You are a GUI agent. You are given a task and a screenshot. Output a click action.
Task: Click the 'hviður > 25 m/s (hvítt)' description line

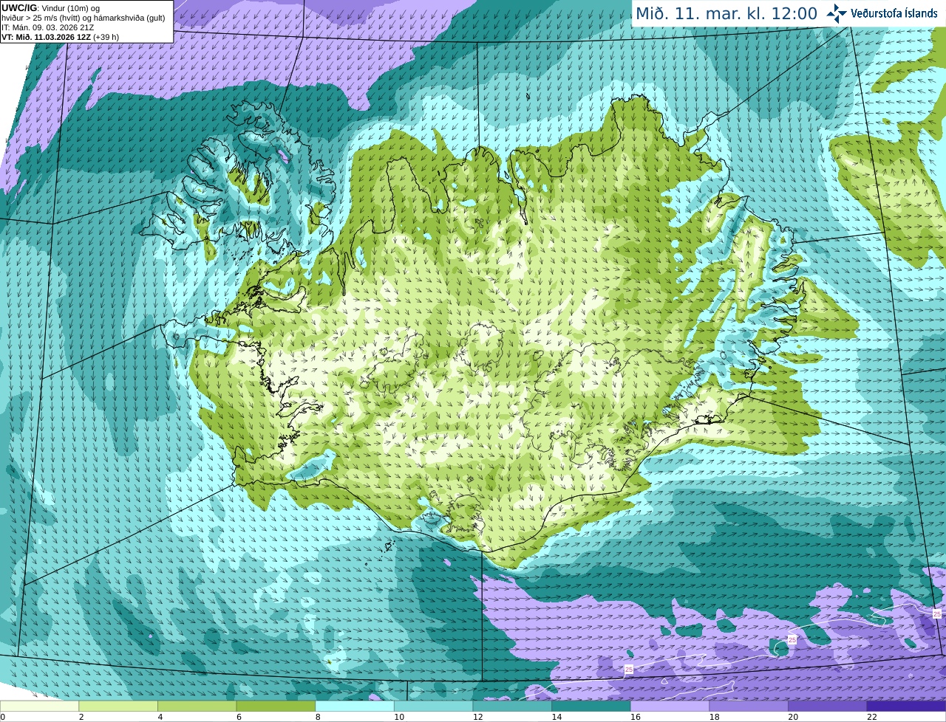click(x=83, y=18)
